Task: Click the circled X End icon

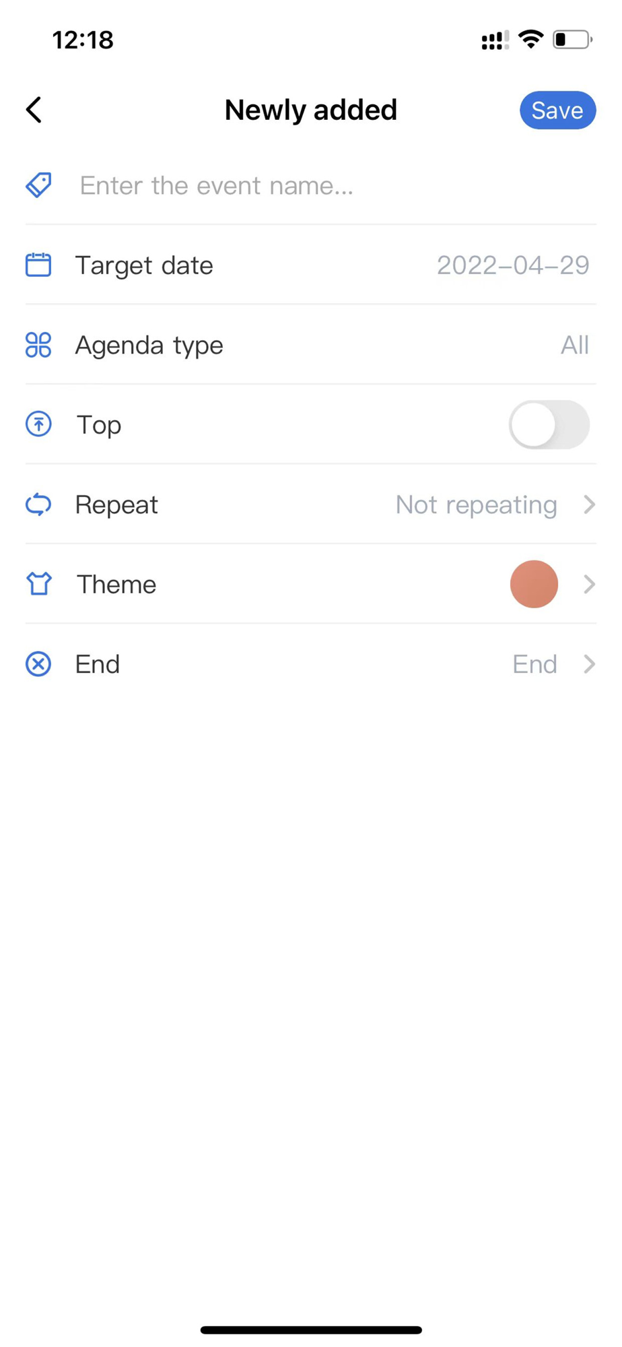Action: click(38, 664)
